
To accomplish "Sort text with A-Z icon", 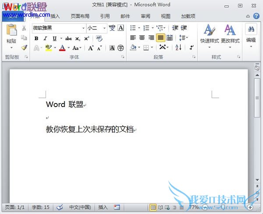I will 178,47.
